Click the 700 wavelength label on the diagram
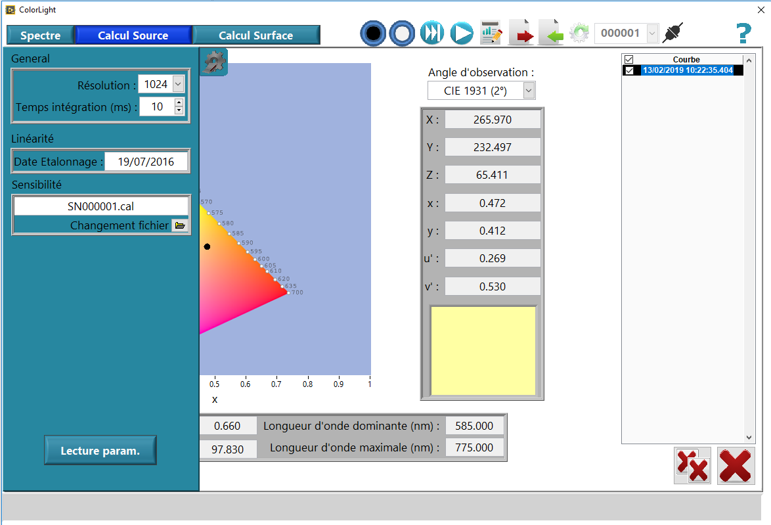 (297, 292)
